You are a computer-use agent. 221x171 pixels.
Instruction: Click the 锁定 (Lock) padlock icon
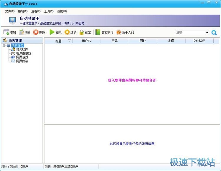(x=82, y=32)
